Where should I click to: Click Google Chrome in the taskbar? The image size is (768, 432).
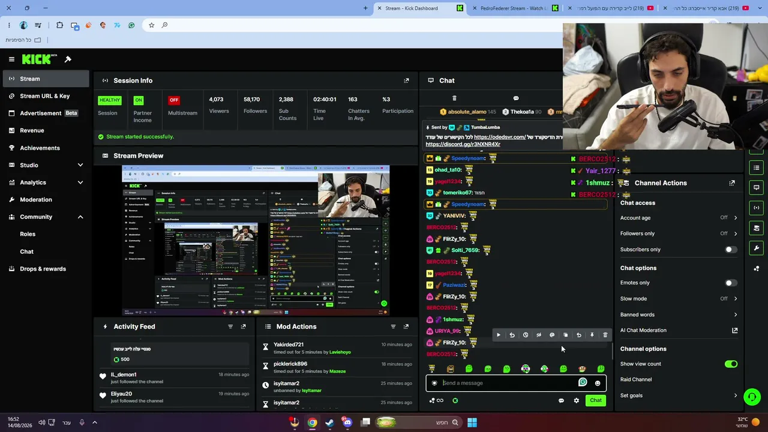(312, 422)
